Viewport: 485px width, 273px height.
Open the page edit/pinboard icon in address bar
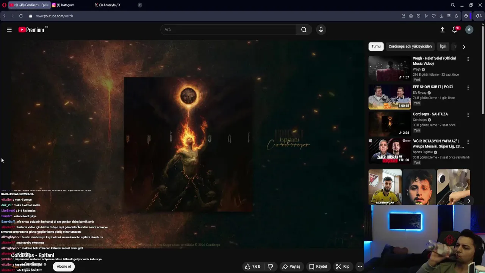(404, 16)
